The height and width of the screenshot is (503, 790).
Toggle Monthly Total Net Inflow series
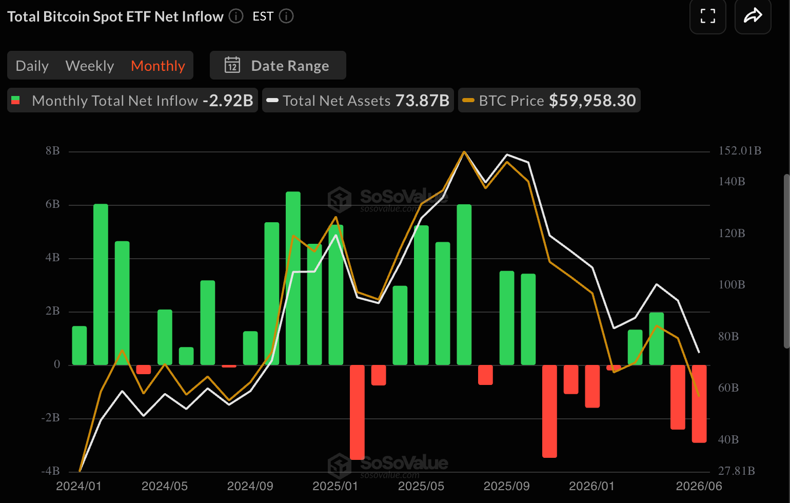(x=132, y=100)
